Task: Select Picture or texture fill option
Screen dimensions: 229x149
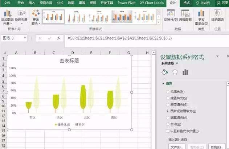Action: (x=168, y=111)
